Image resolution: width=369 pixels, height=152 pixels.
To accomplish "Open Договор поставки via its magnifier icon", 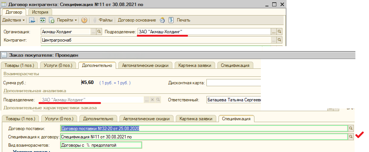I will coord(350,128).
